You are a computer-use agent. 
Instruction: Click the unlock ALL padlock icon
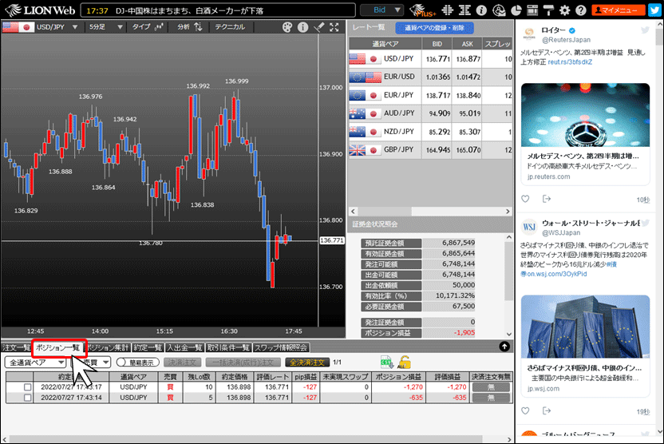(404, 363)
